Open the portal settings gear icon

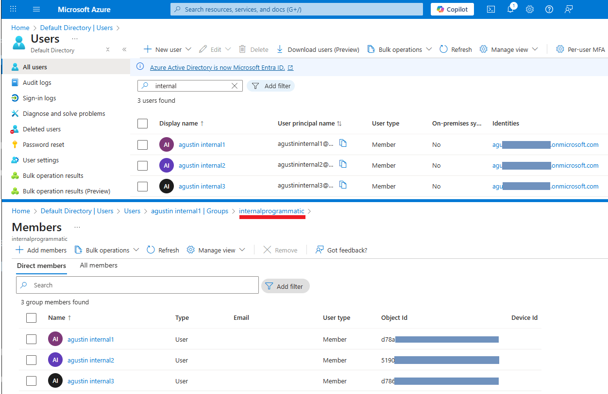pyautogui.click(x=530, y=9)
